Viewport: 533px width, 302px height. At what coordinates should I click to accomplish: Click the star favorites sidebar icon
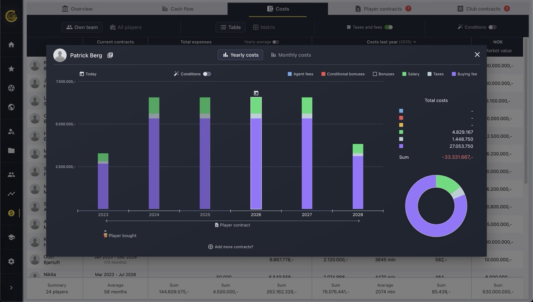tap(11, 69)
